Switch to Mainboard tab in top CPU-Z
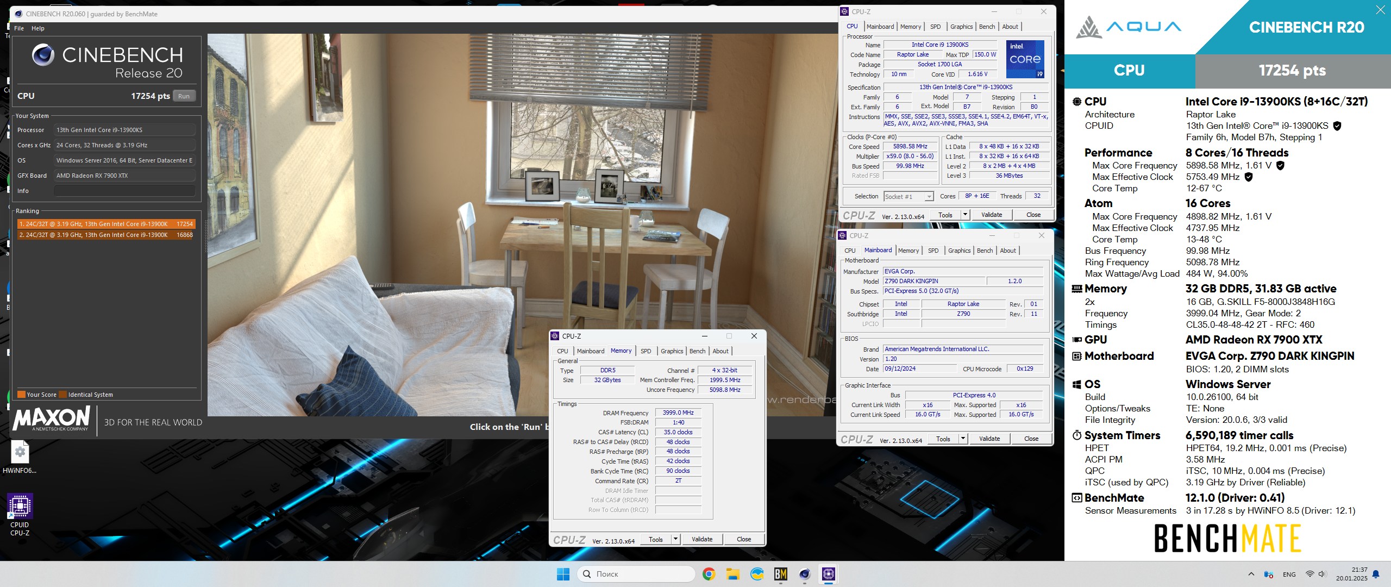 (x=880, y=27)
